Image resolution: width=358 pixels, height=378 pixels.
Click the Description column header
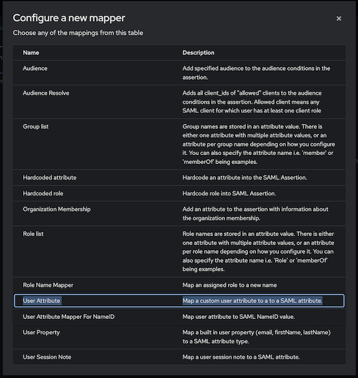(198, 52)
